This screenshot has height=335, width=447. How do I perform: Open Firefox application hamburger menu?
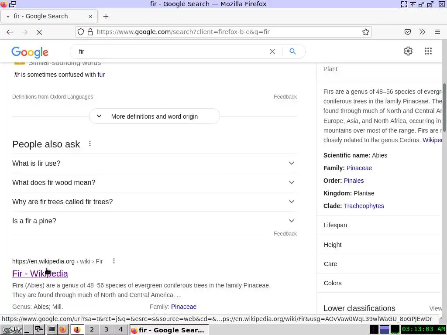pos(437,32)
